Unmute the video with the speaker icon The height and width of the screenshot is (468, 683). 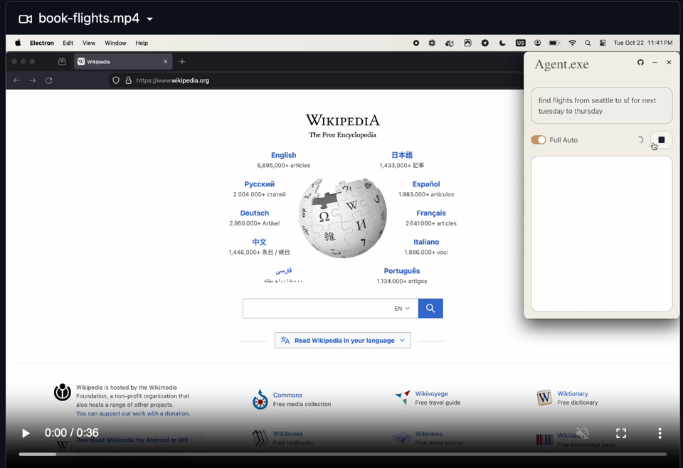582,433
